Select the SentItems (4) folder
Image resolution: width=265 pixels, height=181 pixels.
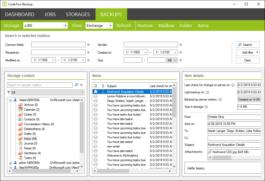[32, 153]
